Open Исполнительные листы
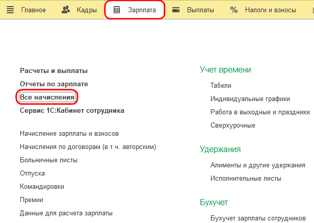This screenshot has width=314, height=223. coord(246,179)
